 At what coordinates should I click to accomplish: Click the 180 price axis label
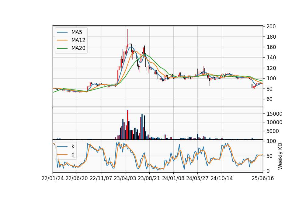[x=271, y=37]
